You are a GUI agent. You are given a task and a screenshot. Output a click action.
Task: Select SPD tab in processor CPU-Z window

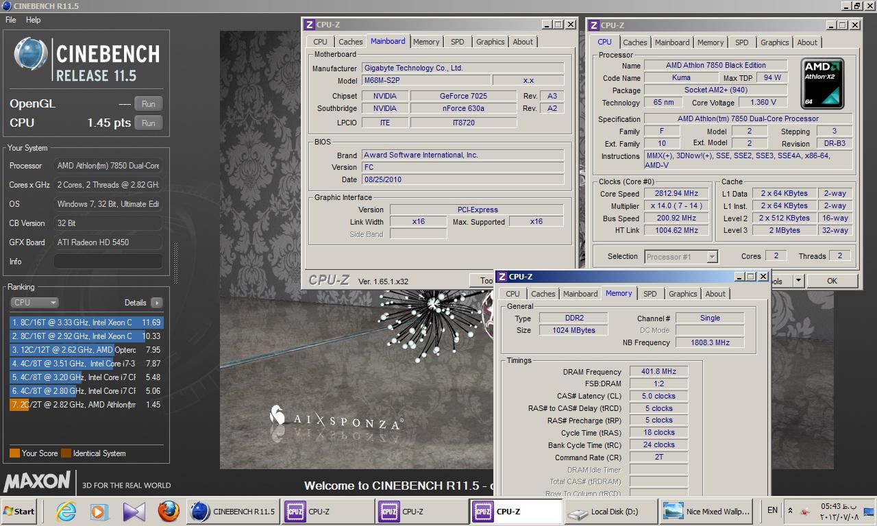point(742,42)
